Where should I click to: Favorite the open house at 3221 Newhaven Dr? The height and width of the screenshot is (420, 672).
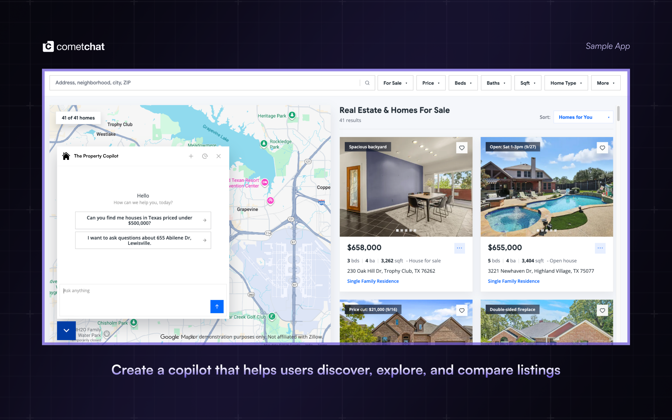pyautogui.click(x=602, y=148)
